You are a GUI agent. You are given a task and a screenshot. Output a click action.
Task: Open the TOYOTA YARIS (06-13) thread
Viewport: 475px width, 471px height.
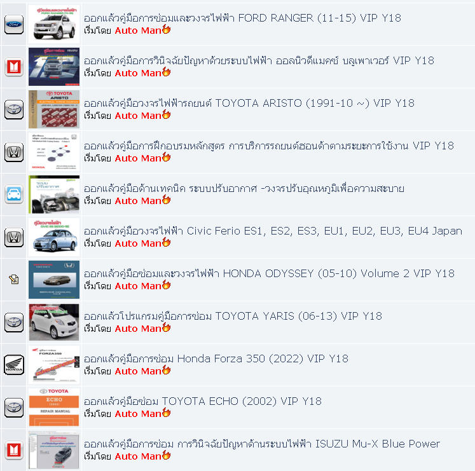[233, 316]
